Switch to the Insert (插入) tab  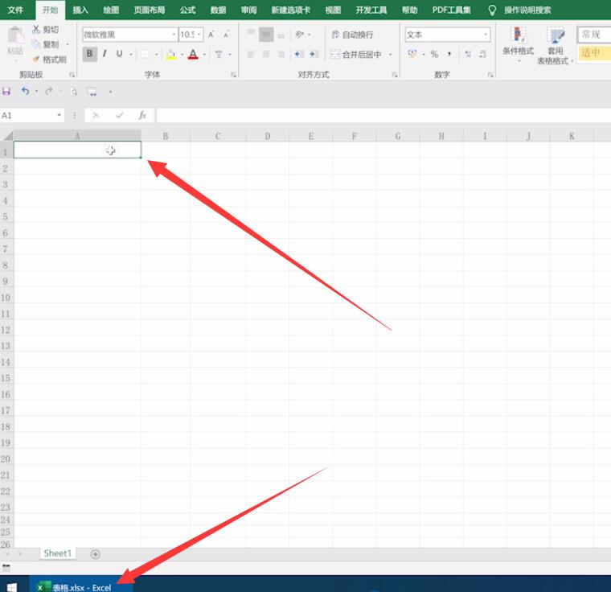point(80,10)
